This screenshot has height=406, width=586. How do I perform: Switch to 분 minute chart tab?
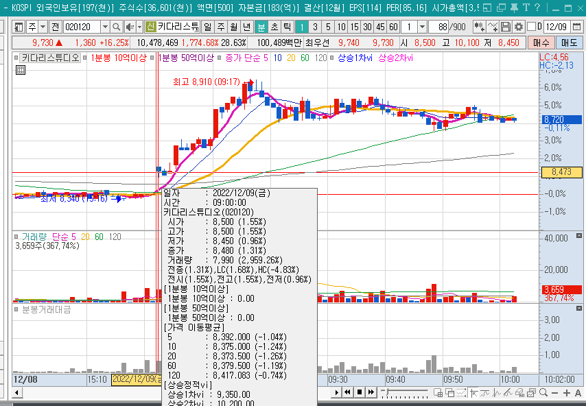point(261,27)
